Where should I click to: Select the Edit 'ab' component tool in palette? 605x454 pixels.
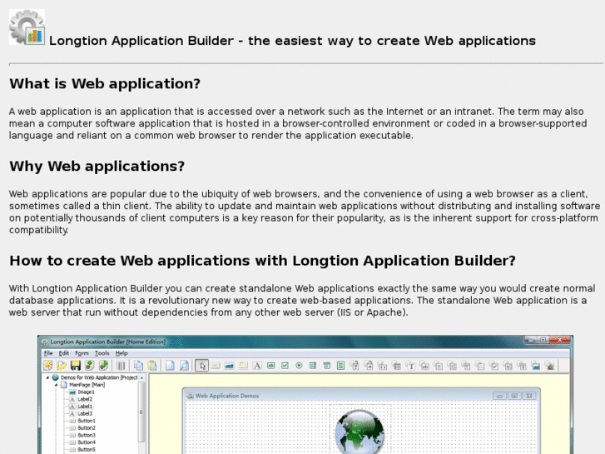pyautogui.click(x=270, y=366)
